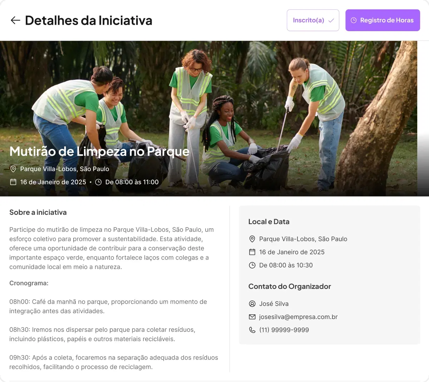Click the Detalhes da Iniciativa heading
The image size is (429, 382).
[89, 20]
